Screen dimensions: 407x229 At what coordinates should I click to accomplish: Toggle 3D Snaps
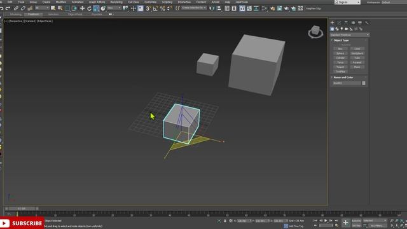(x=148, y=8)
